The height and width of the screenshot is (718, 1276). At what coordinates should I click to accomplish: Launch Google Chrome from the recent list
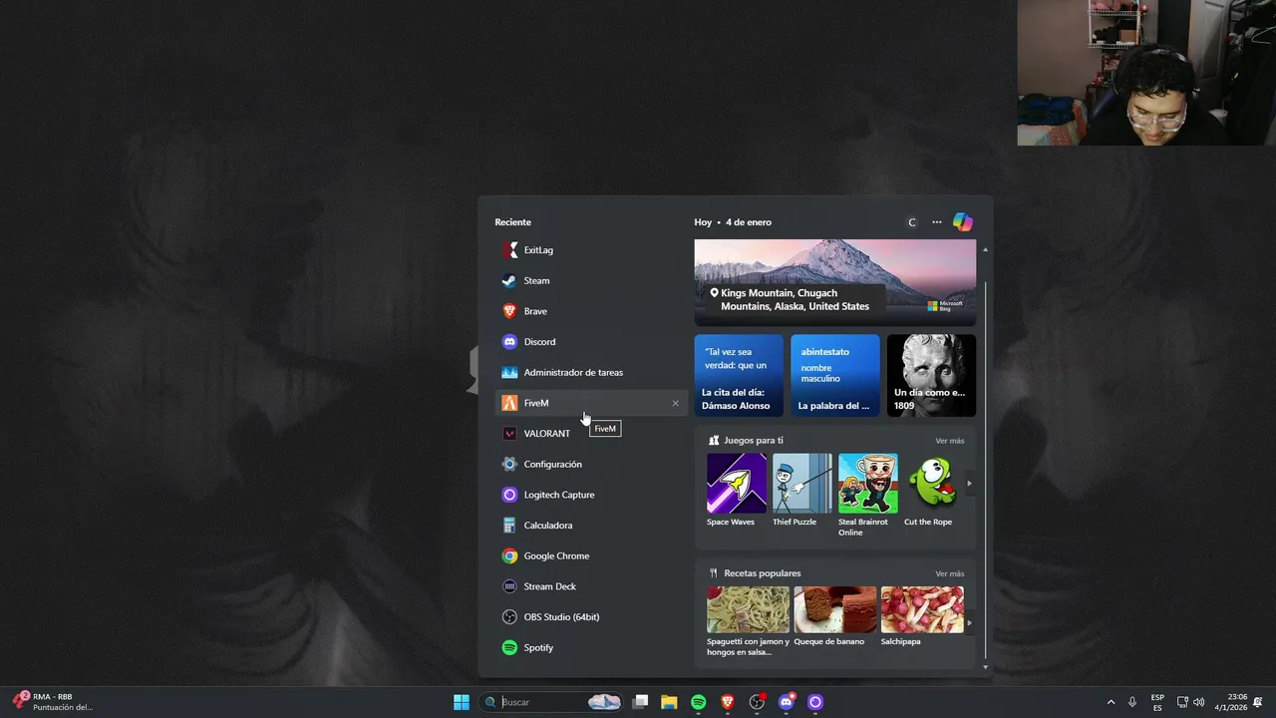click(x=590, y=556)
